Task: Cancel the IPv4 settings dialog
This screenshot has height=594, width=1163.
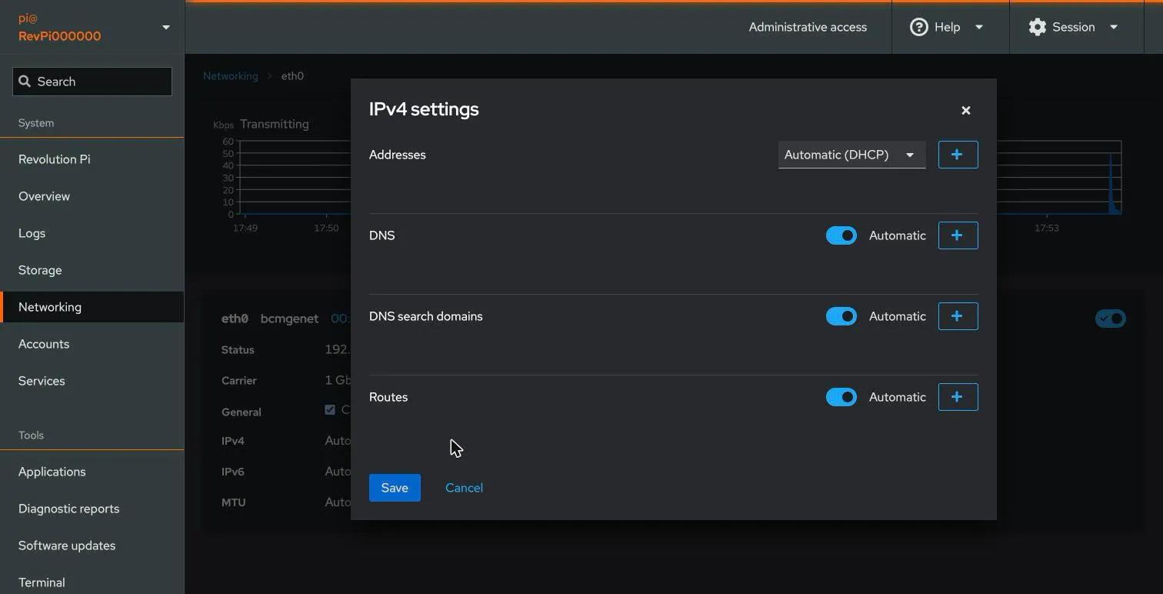Action: tap(464, 488)
